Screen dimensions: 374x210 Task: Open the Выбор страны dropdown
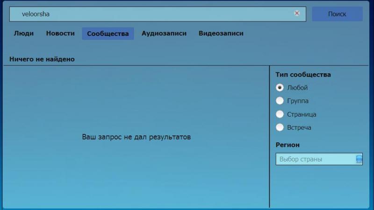[319, 159]
